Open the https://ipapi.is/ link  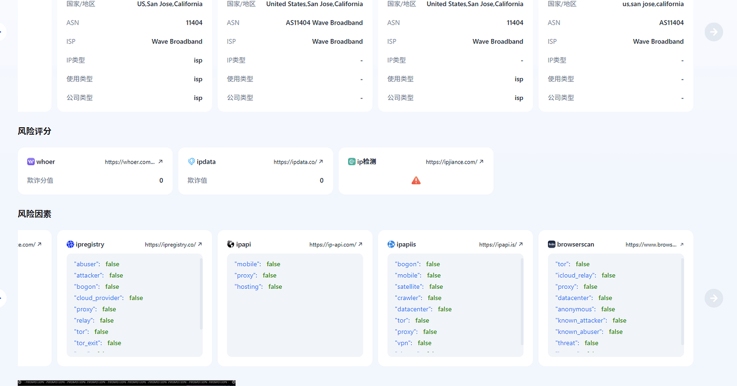click(x=501, y=245)
